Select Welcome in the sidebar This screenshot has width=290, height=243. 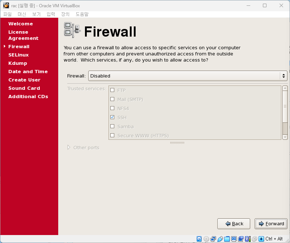[x=21, y=24]
